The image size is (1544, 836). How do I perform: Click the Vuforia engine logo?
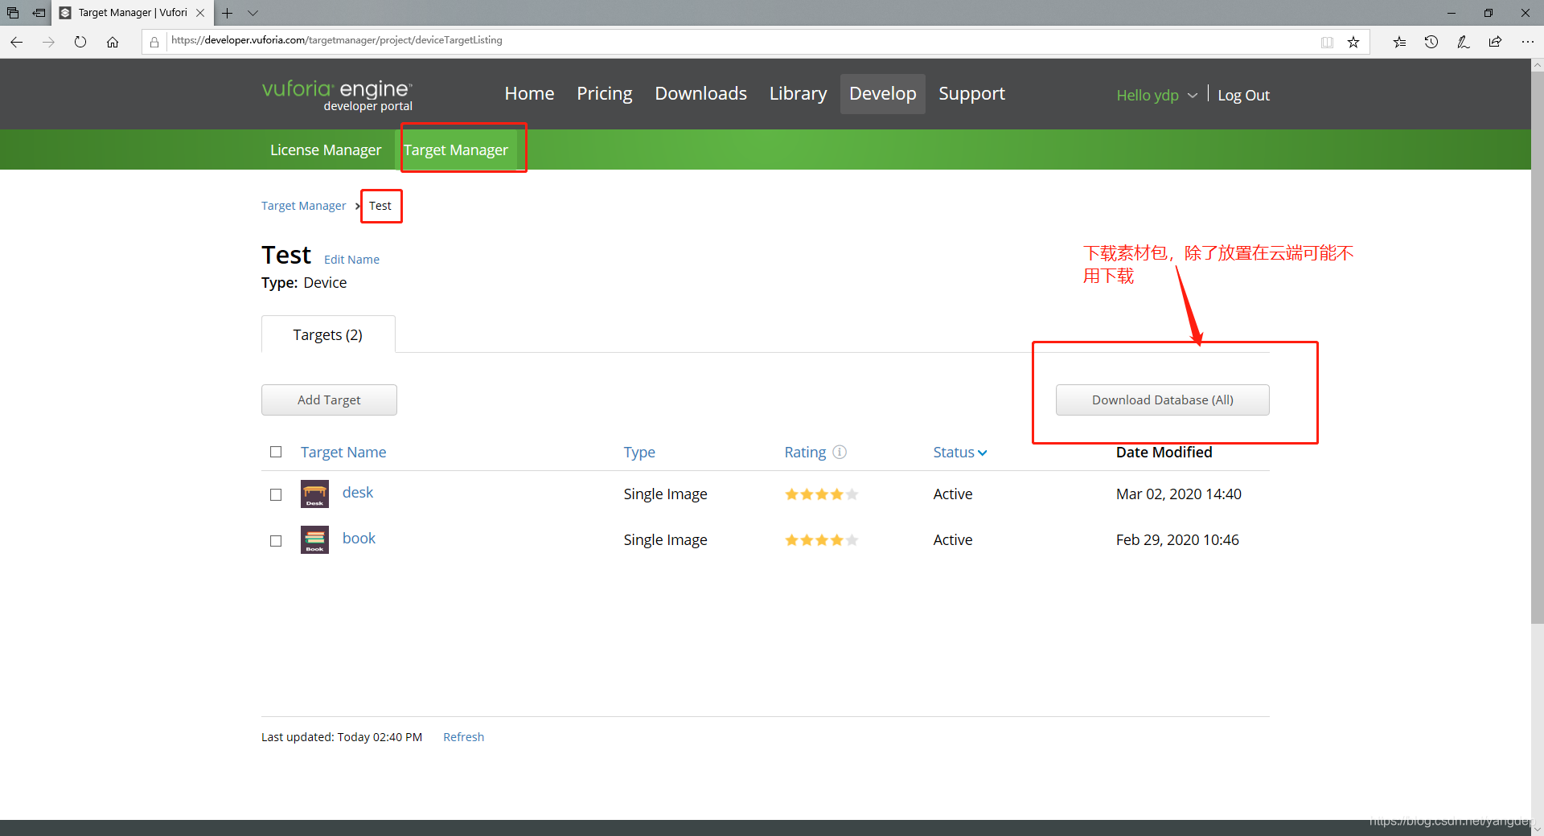pyautogui.click(x=337, y=94)
